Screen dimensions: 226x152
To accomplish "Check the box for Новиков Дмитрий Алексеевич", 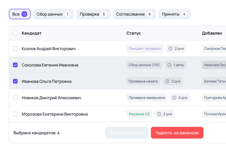I will pyautogui.click(x=15, y=98).
